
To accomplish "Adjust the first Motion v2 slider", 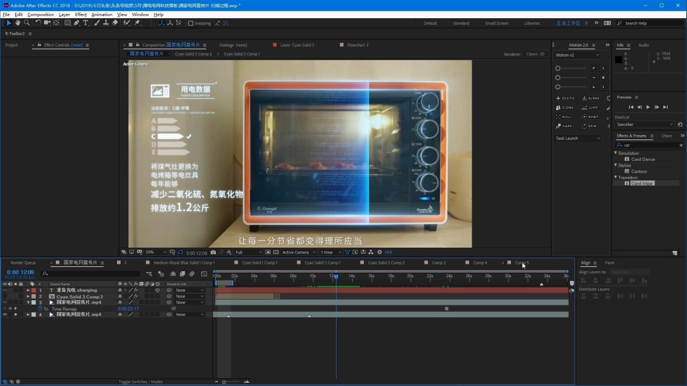I will click(558, 69).
